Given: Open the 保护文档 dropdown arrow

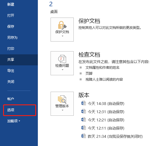Looking at the screenshot, I should [x=62, y=36].
